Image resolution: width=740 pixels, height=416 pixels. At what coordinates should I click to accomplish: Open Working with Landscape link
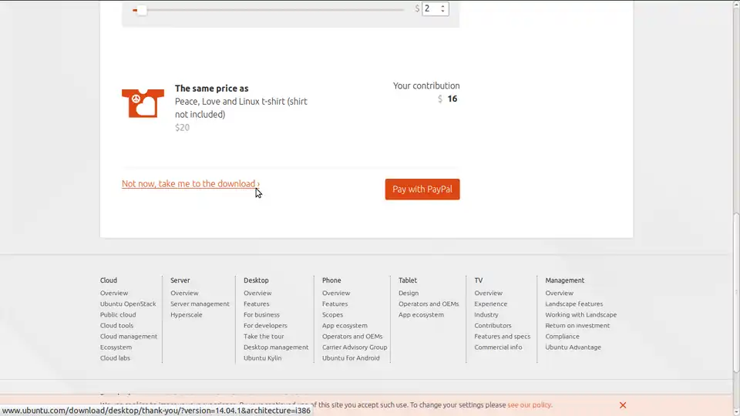pos(581,314)
